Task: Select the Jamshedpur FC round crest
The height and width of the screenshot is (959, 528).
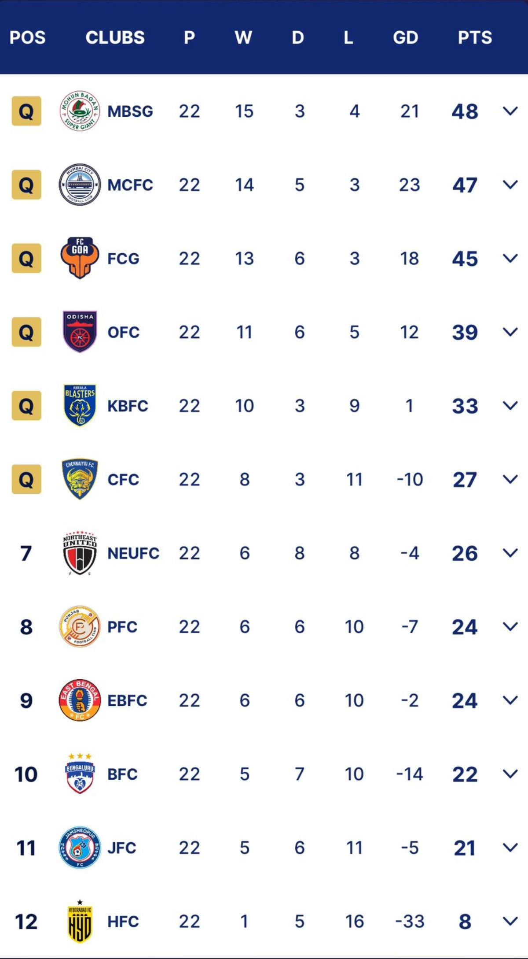Action: (80, 847)
